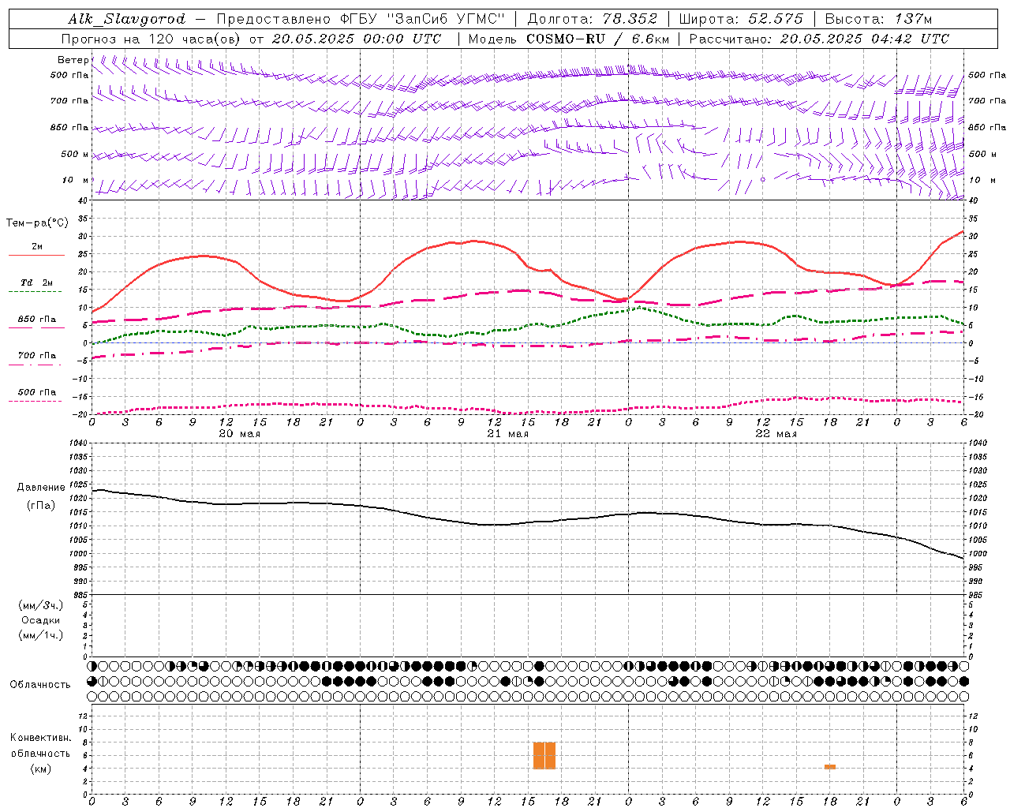Click the large orange convective cloud bar on 21 мая
The image size is (1010, 808).
point(544,756)
